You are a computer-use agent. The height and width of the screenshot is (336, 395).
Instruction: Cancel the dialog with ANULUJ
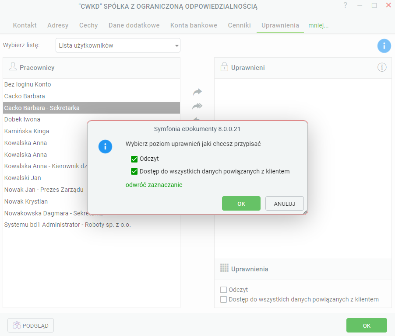(284, 204)
